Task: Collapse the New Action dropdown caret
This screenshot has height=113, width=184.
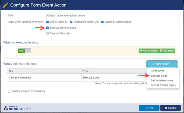Action: pyautogui.click(x=171, y=64)
